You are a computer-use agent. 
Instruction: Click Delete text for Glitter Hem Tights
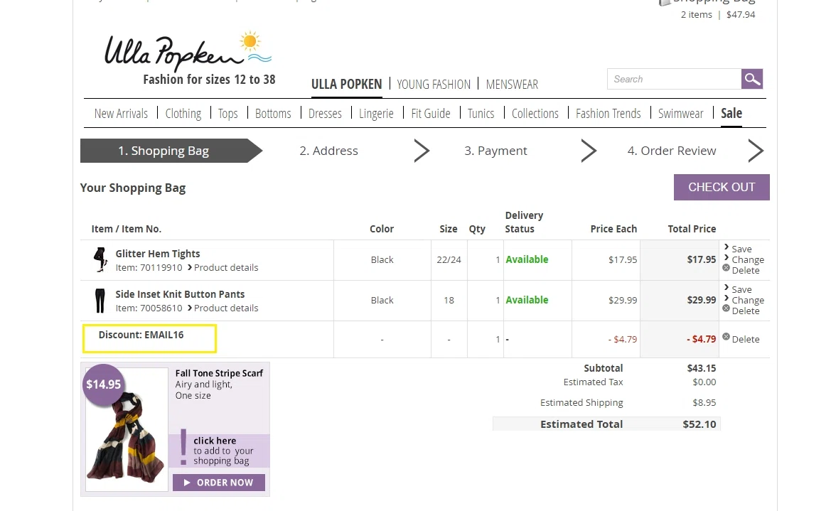point(746,270)
